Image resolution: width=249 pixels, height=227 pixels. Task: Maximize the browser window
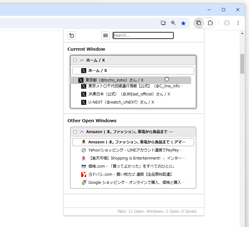[223, 10]
